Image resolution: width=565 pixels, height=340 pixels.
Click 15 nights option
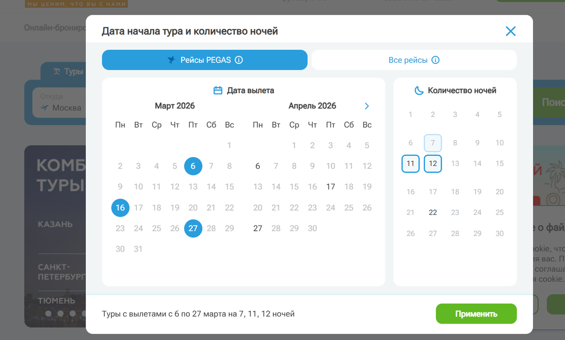tap(500, 164)
